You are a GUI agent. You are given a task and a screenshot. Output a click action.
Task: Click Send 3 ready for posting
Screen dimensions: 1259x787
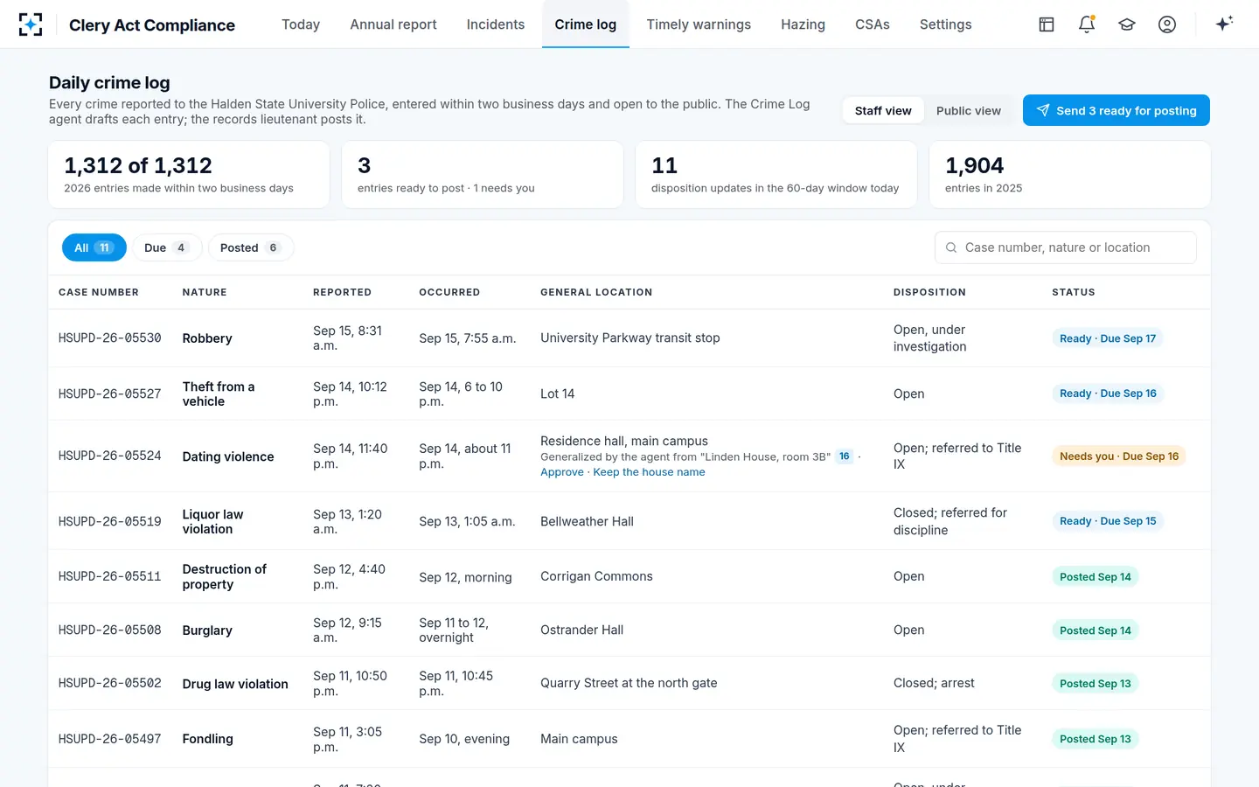click(x=1116, y=110)
